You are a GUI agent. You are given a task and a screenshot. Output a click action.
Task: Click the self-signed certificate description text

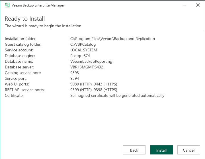click(x=117, y=95)
